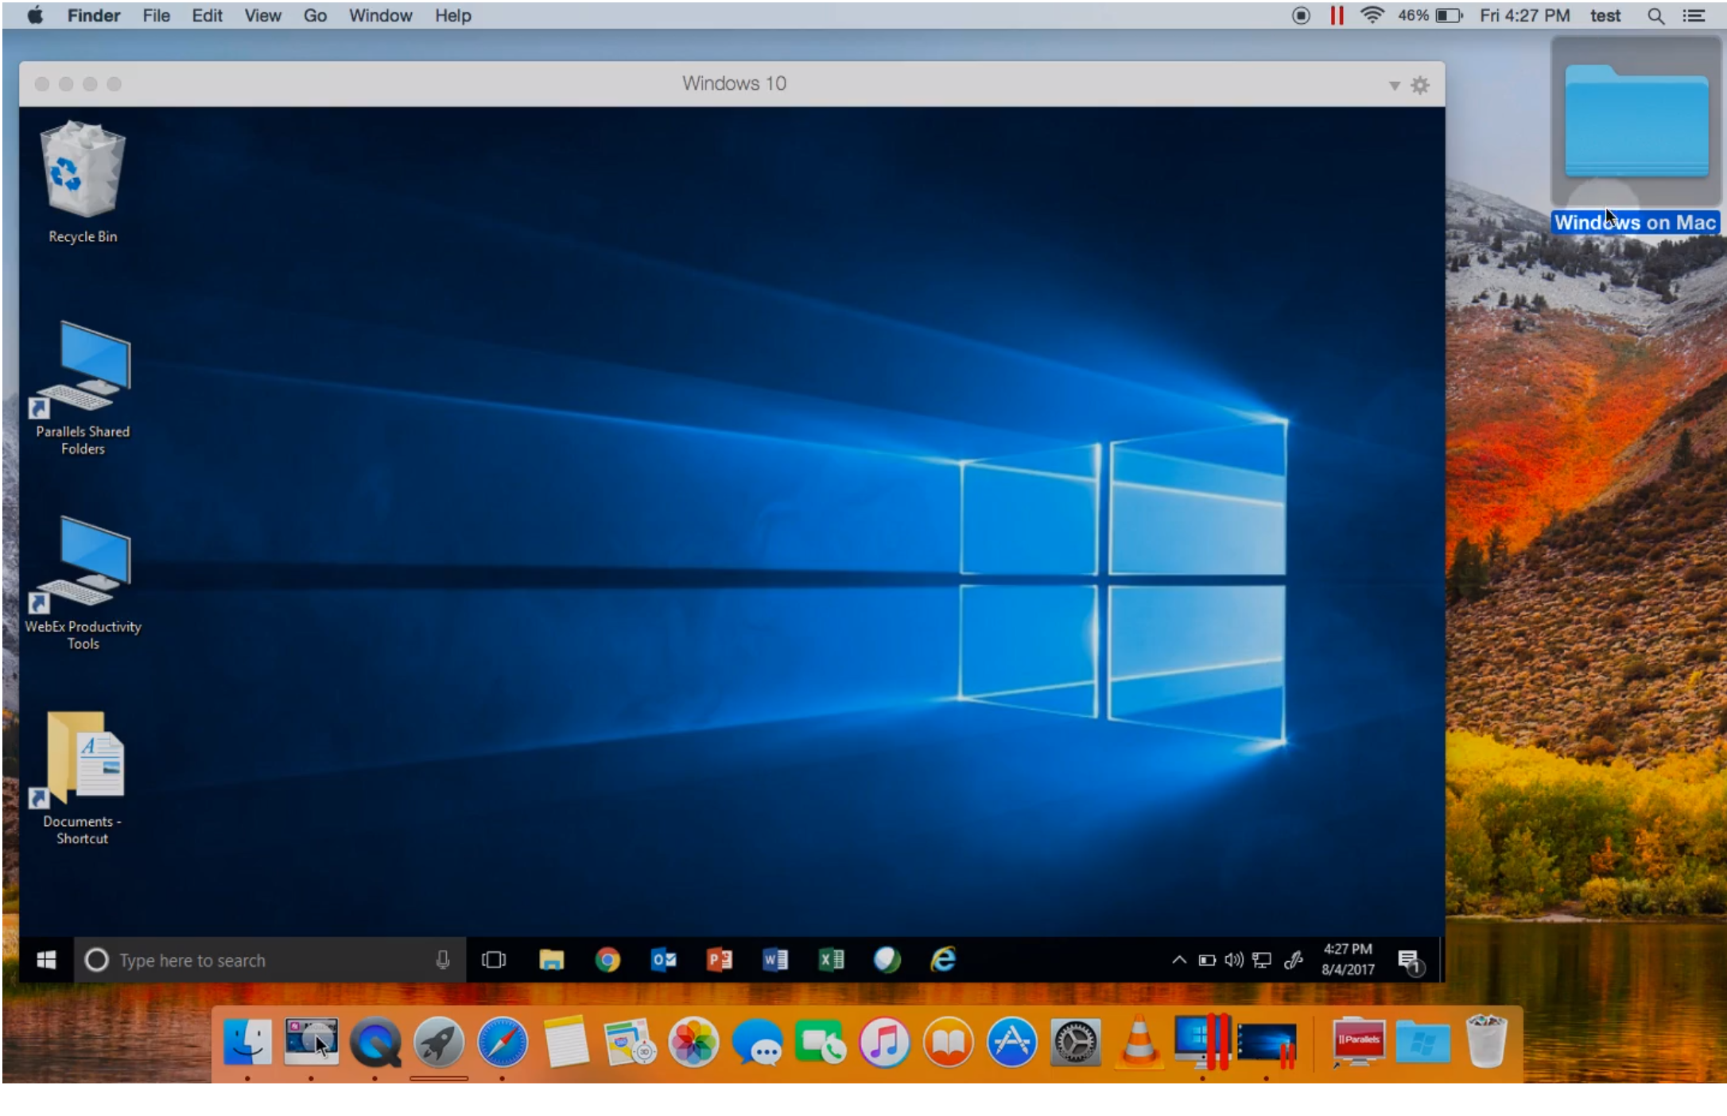
Task: Click the Windows Start button
Action: (x=46, y=960)
